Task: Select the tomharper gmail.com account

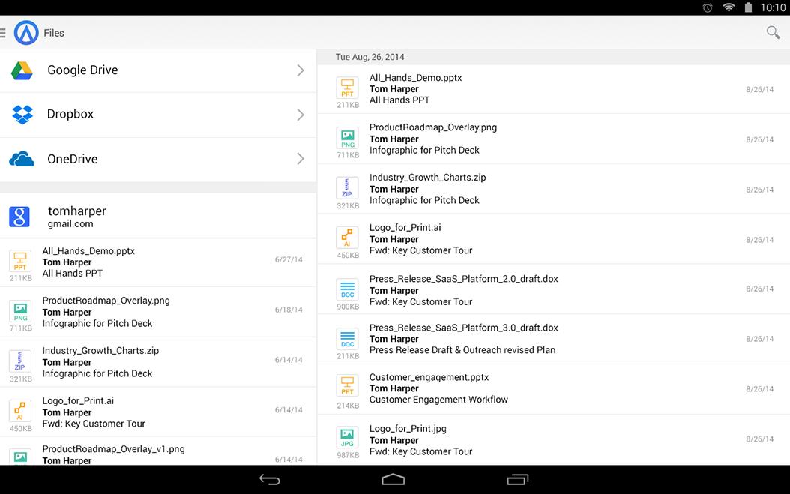Action: (157, 216)
